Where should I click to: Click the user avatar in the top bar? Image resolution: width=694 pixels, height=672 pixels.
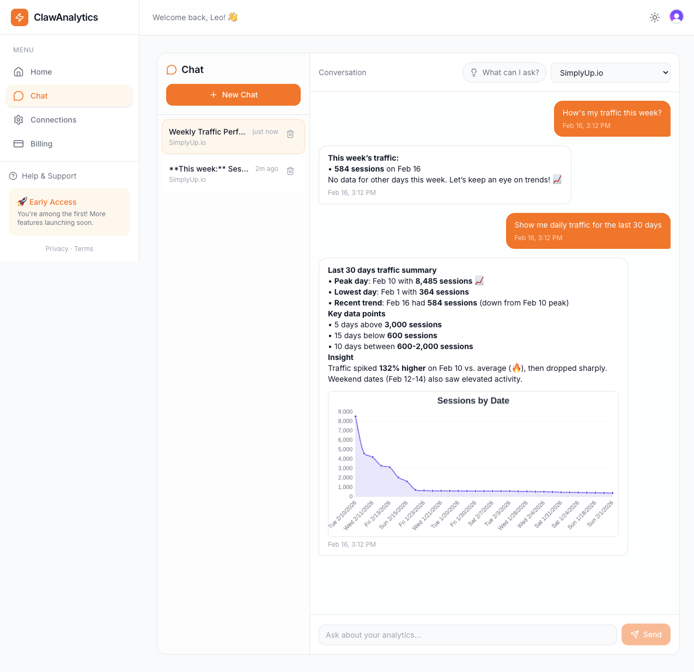pyautogui.click(x=676, y=17)
